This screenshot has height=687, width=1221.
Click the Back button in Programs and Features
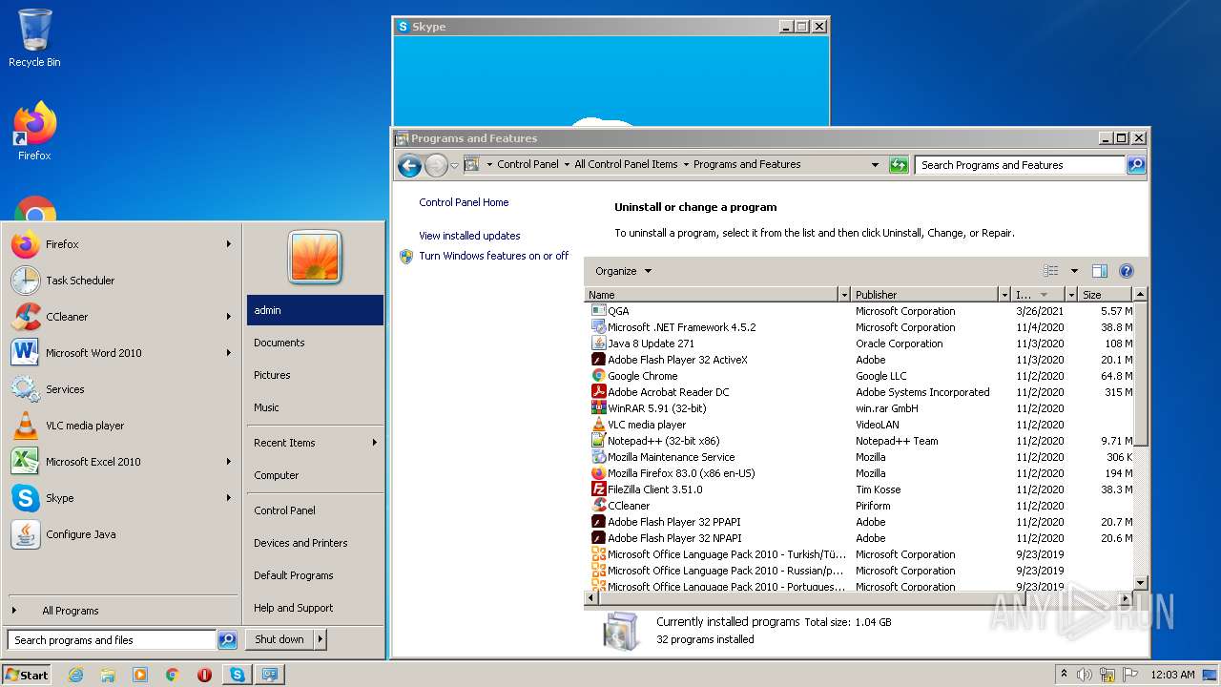(x=409, y=165)
